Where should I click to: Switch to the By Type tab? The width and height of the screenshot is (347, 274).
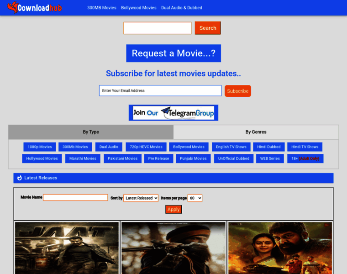click(91, 132)
